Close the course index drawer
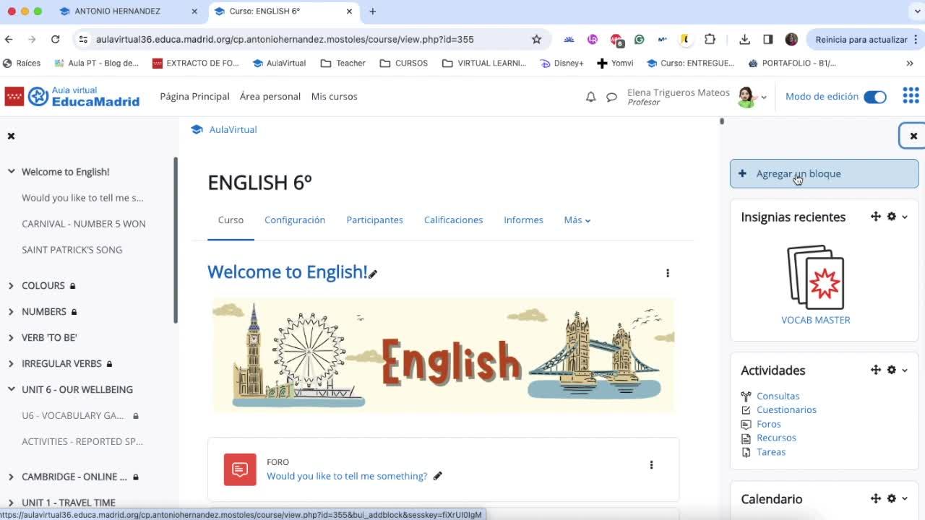 coord(11,136)
